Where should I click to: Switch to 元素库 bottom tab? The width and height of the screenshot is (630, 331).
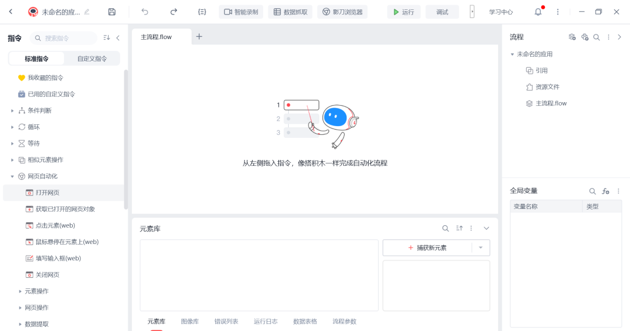click(156, 321)
